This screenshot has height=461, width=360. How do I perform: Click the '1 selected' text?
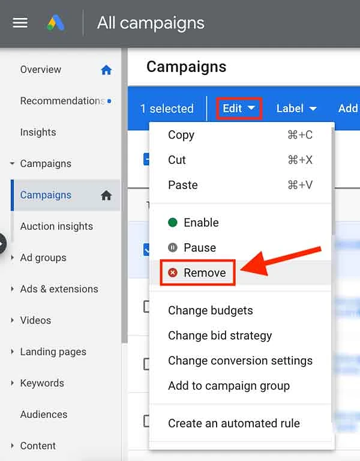pyautogui.click(x=167, y=109)
